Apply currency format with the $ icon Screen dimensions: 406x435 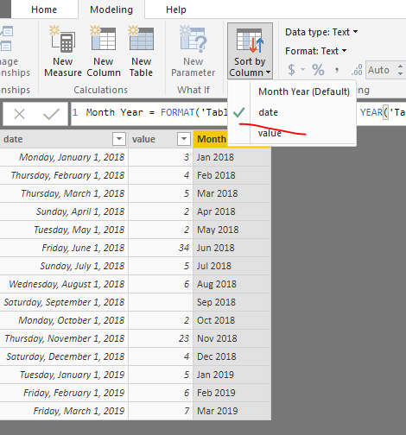point(291,70)
